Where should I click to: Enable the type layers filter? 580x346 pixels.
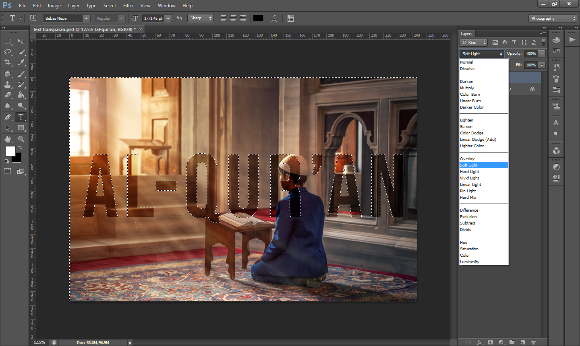coord(514,42)
